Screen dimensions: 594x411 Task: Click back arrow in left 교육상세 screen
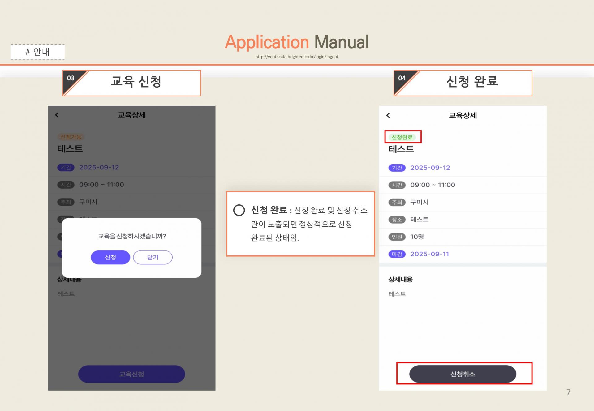(x=57, y=115)
